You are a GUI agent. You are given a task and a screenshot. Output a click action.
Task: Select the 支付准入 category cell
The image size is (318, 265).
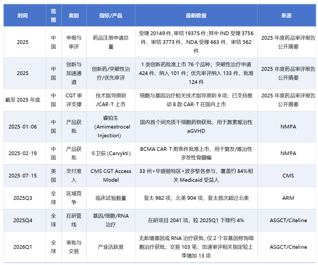(x=74, y=176)
